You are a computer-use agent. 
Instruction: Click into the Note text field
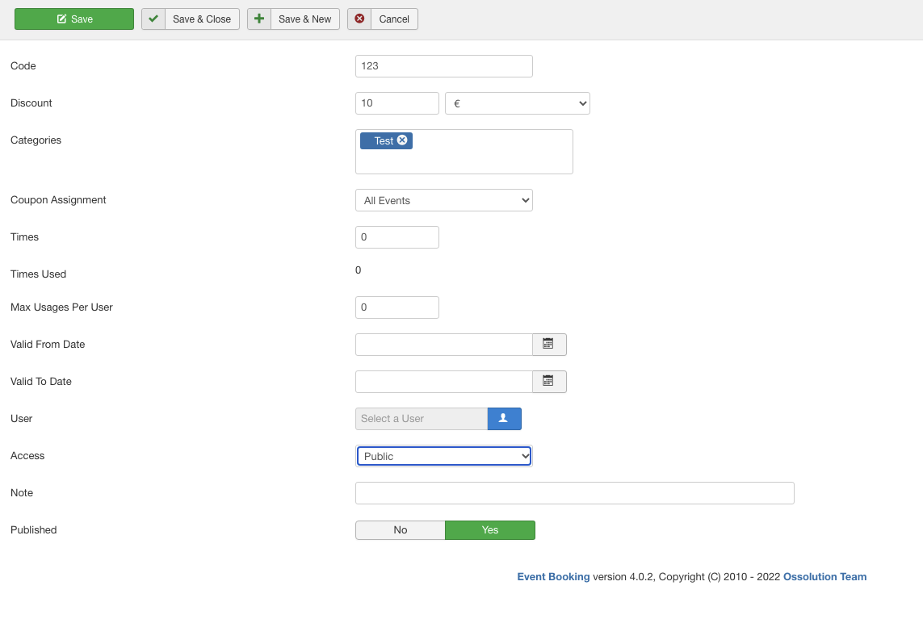coord(574,493)
